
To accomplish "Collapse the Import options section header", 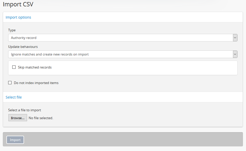I will [18, 17].
